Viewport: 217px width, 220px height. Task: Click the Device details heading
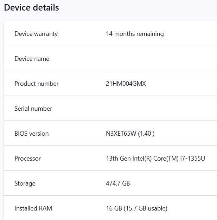pyautogui.click(x=31, y=8)
